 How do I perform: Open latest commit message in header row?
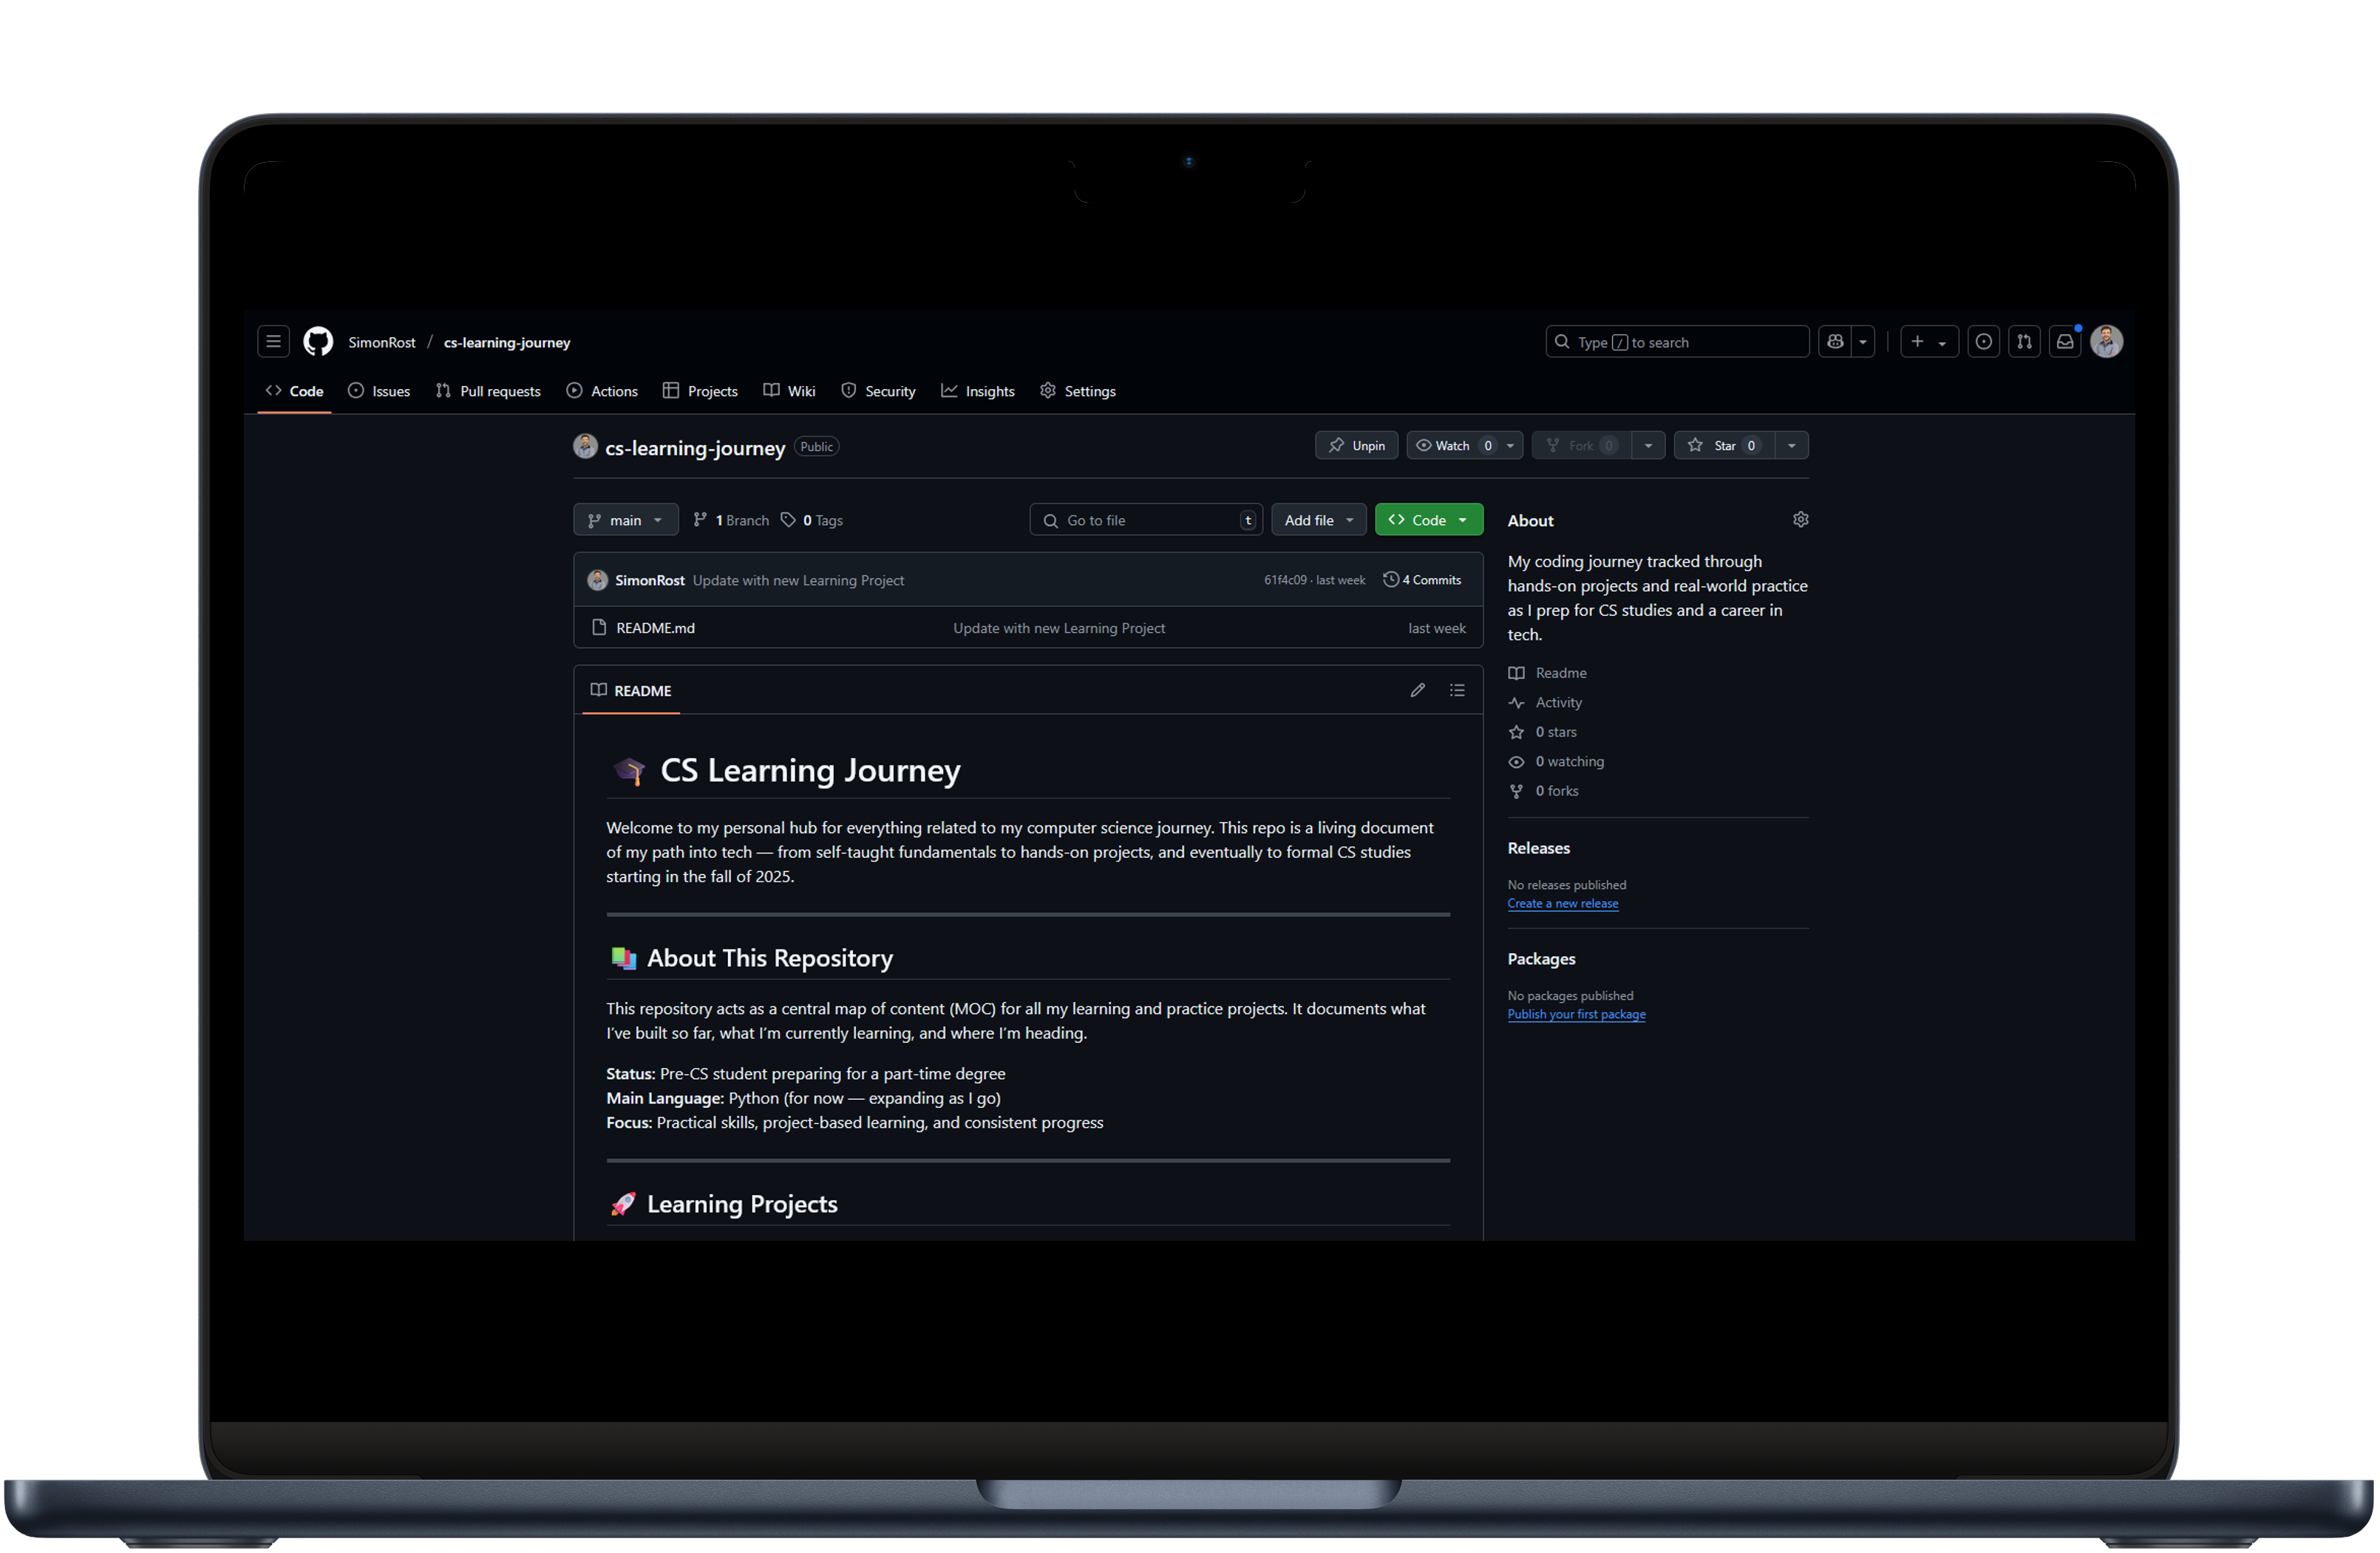(798, 581)
